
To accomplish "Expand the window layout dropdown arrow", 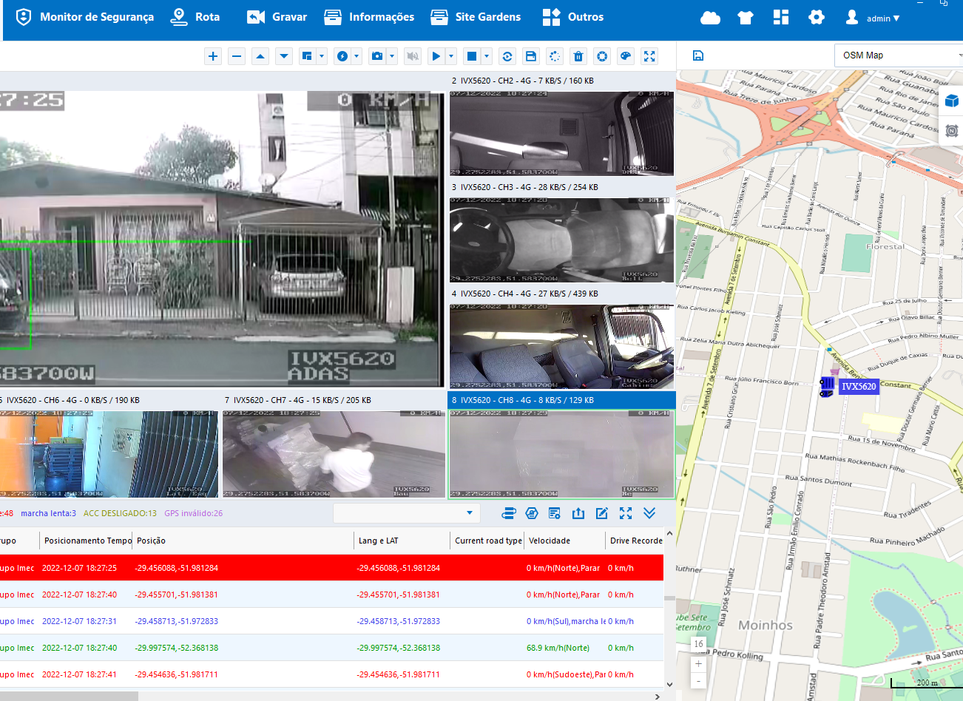I will [322, 56].
